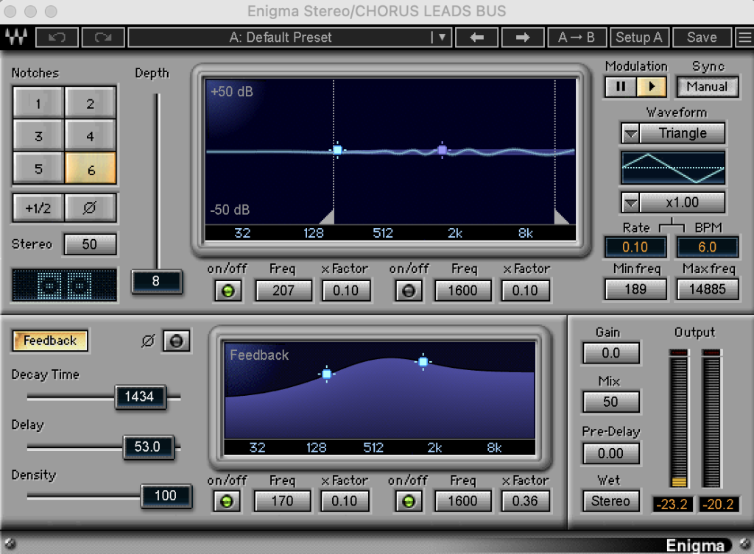Open the preset dropdown list
The image size is (754, 554).
(x=441, y=37)
